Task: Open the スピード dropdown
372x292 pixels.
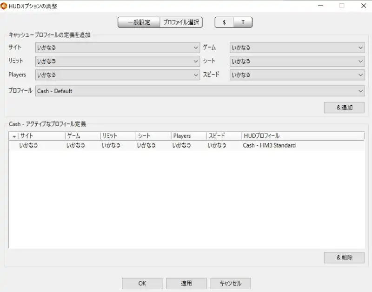Action: tap(297, 75)
